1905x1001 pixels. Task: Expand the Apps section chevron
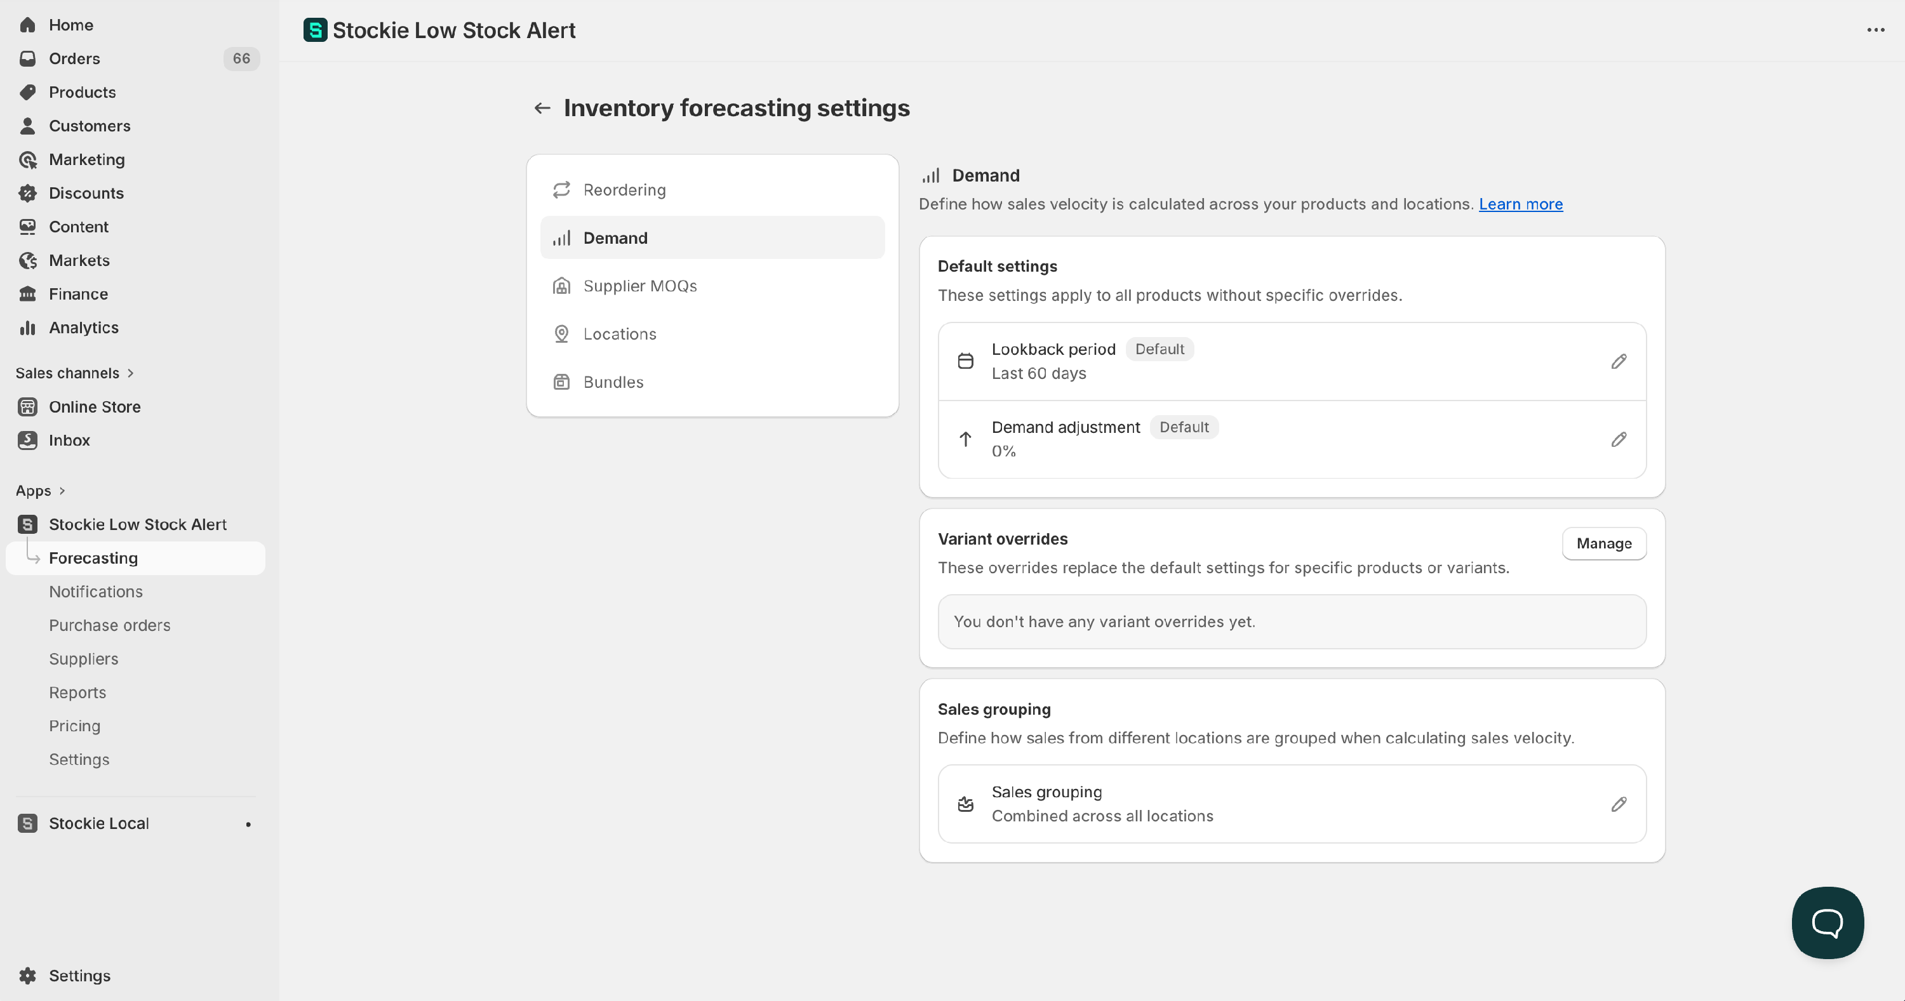[x=62, y=491]
